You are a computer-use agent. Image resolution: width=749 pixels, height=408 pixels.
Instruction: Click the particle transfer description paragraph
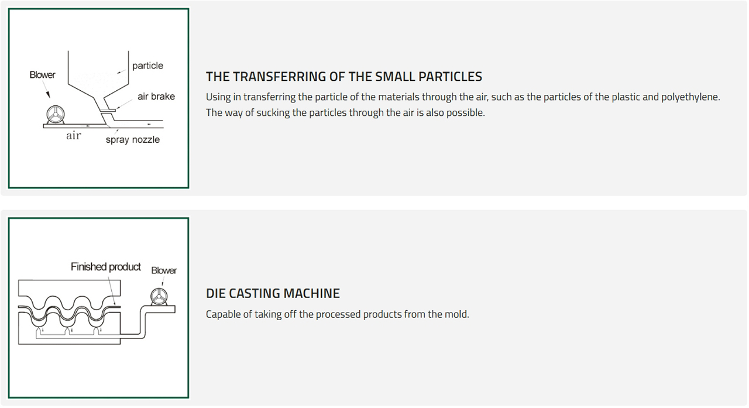point(463,105)
